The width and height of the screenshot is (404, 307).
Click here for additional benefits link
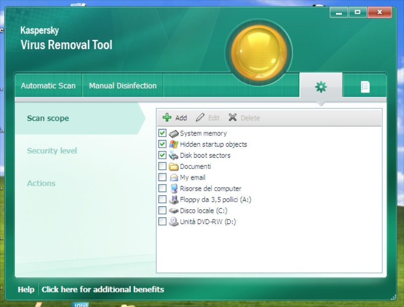103,289
